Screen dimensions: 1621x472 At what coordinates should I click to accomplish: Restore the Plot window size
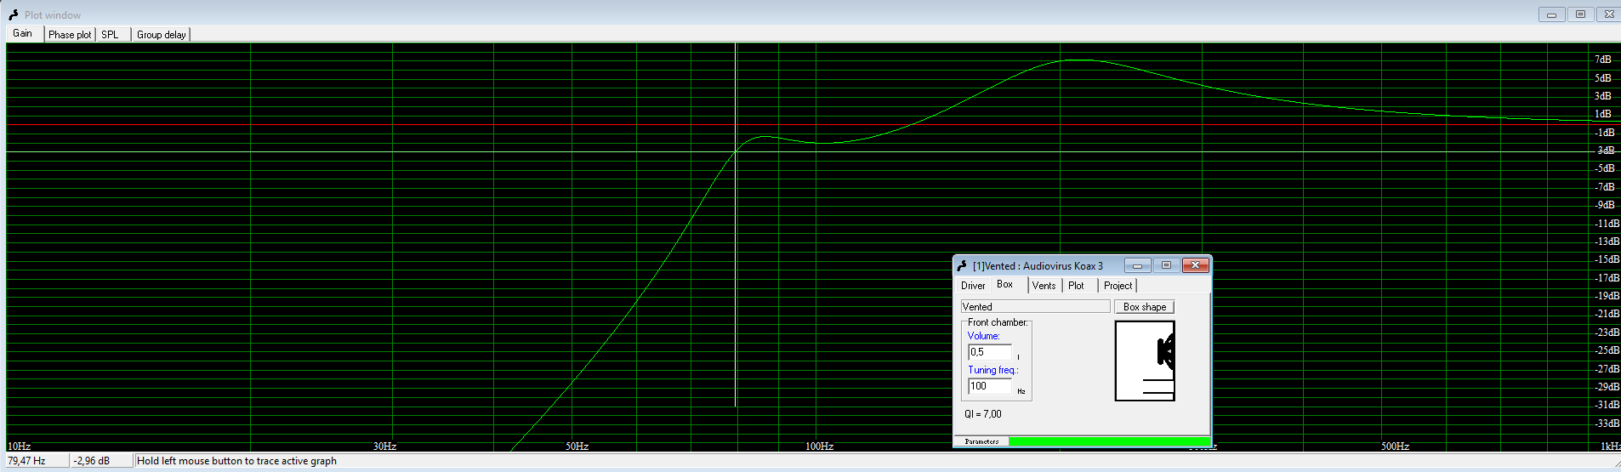click(x=1580, y=14)
